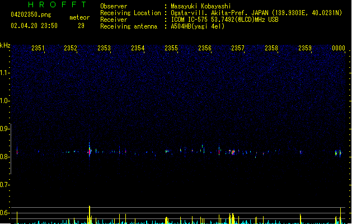Click the date stamp 02.04.20 23:50
Image resolution: width=352 pixels, height=224 pixels.
[34, 26]
